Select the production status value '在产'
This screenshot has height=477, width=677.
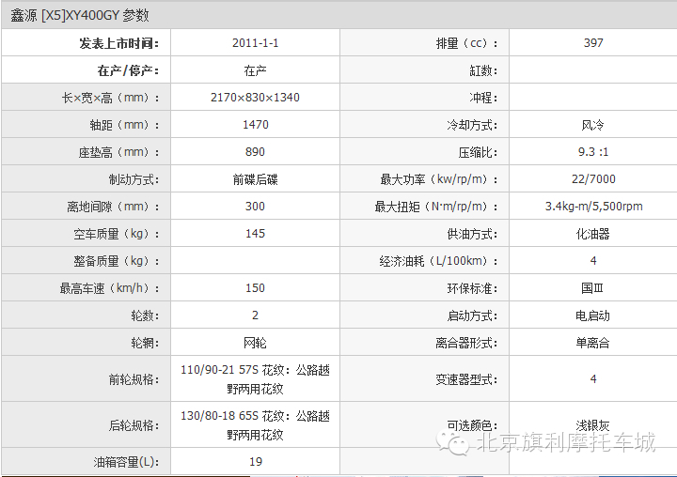click(x=255, y=70)
